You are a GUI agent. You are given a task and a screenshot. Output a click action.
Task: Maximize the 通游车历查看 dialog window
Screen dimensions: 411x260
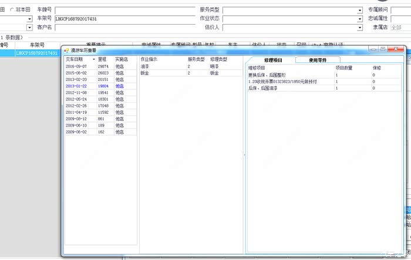(x=383, y=50)
